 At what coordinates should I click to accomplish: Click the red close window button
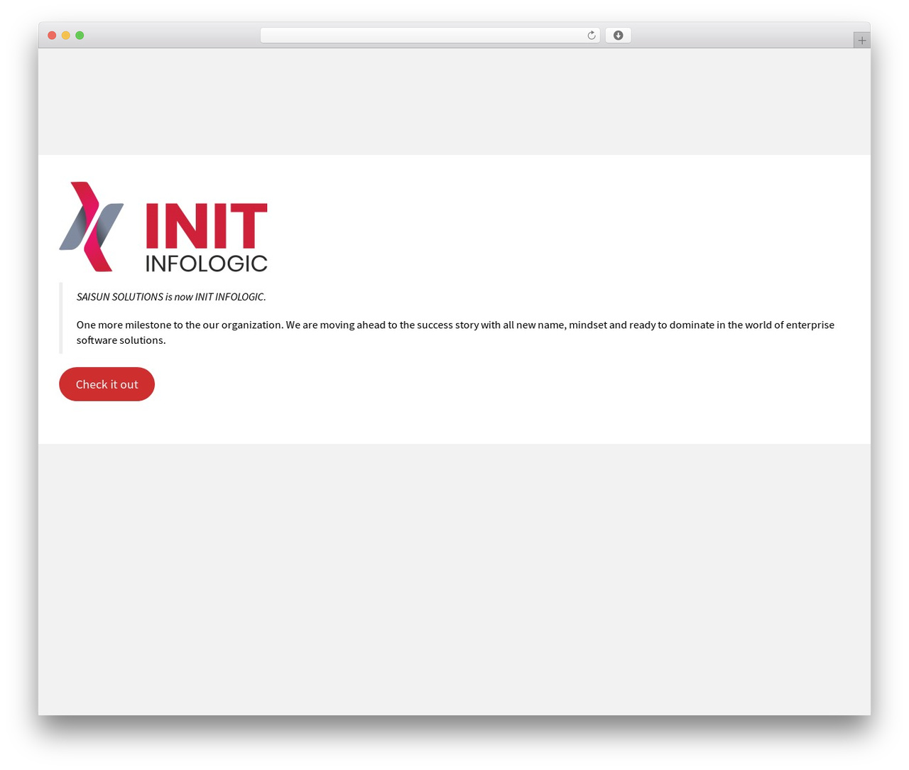pos(52,36)
